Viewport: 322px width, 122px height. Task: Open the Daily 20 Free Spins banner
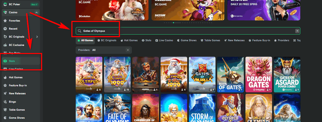point(264,10)
